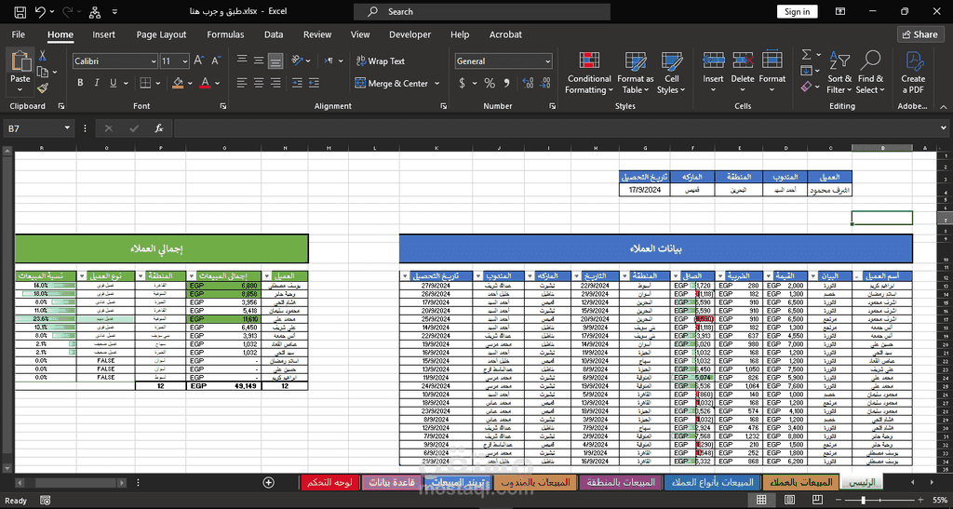Apply the red font color
The width and height of the screenshot is (953, 509).
pos(205,83)
